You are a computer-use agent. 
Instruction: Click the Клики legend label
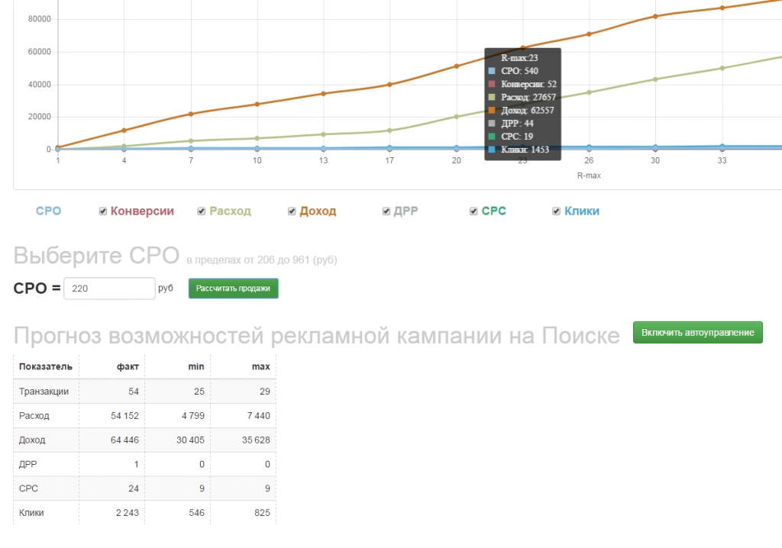click(x=581, y=211)
